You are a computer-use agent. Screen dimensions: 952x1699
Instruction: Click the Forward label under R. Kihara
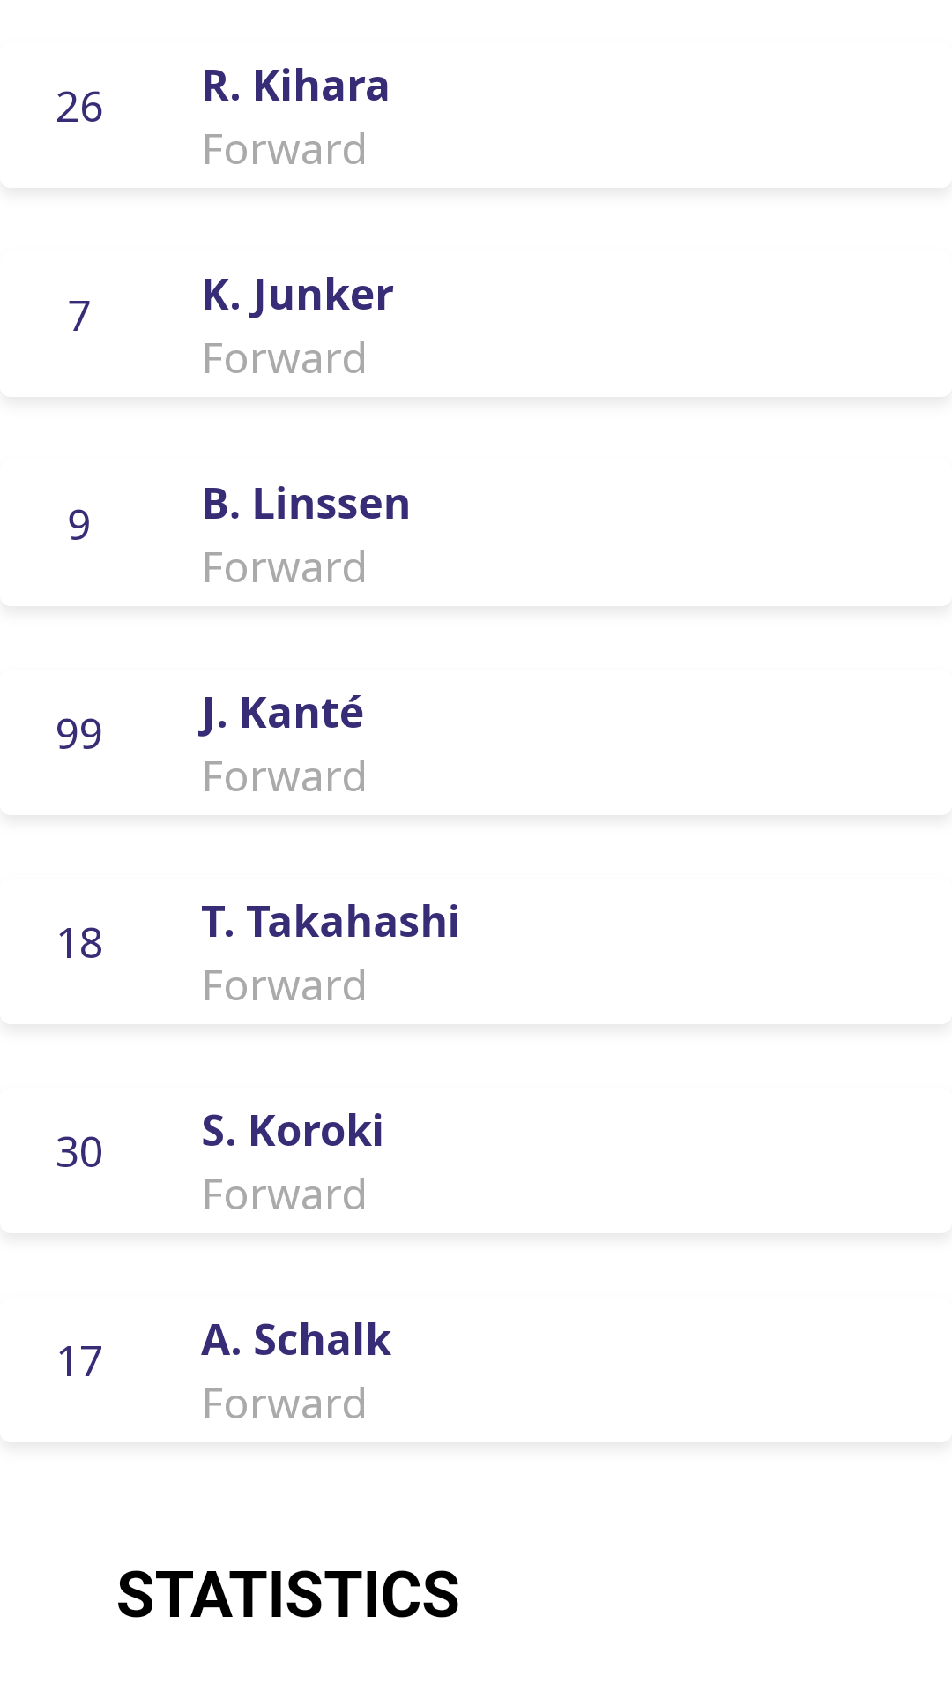[x=284, y=150]
